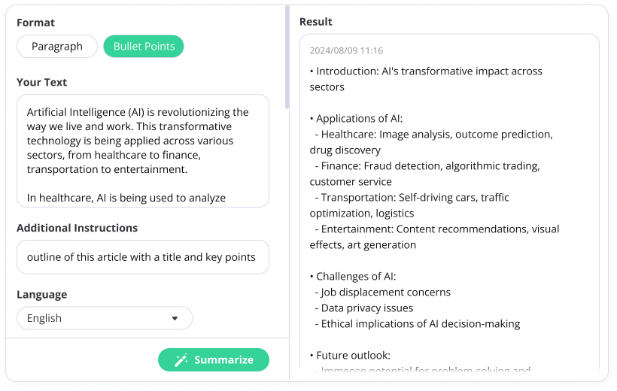Select the Bullet Points format option
This screenshot has width=617, height=391.
[x=144, y=47]
